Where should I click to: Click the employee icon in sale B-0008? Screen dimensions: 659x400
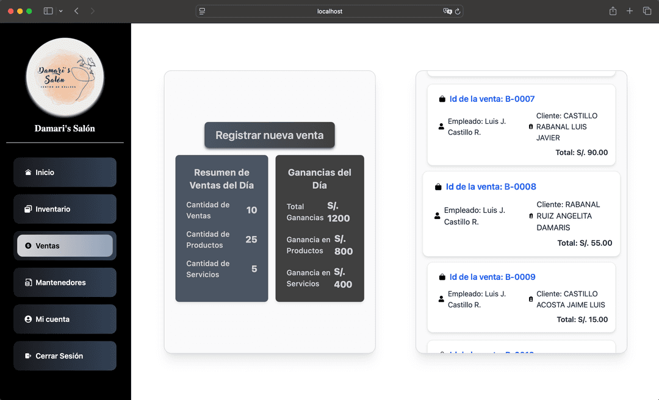click(438, 216)
